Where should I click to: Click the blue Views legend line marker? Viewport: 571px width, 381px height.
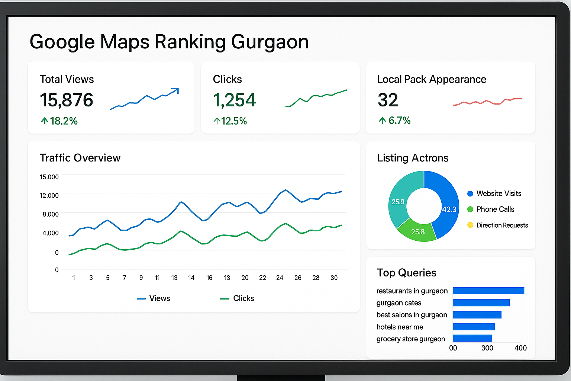(x=141, y=299)
